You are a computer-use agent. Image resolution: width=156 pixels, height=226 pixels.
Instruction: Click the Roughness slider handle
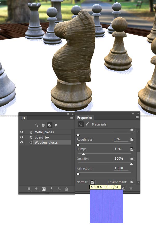(x=78, y=145)
